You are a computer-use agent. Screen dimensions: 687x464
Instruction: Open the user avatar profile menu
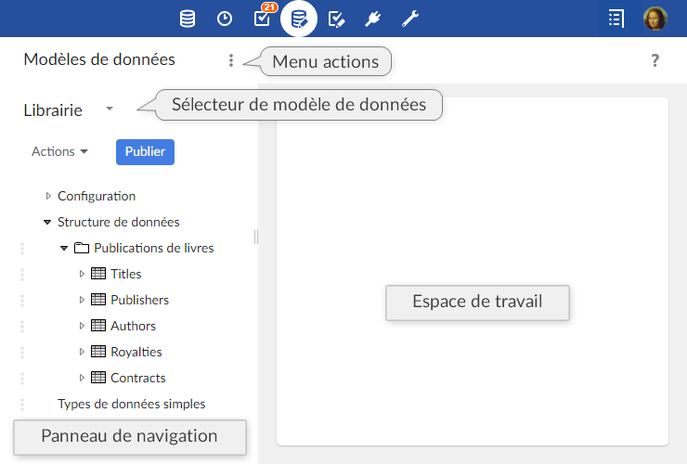(x=655, y=18)
